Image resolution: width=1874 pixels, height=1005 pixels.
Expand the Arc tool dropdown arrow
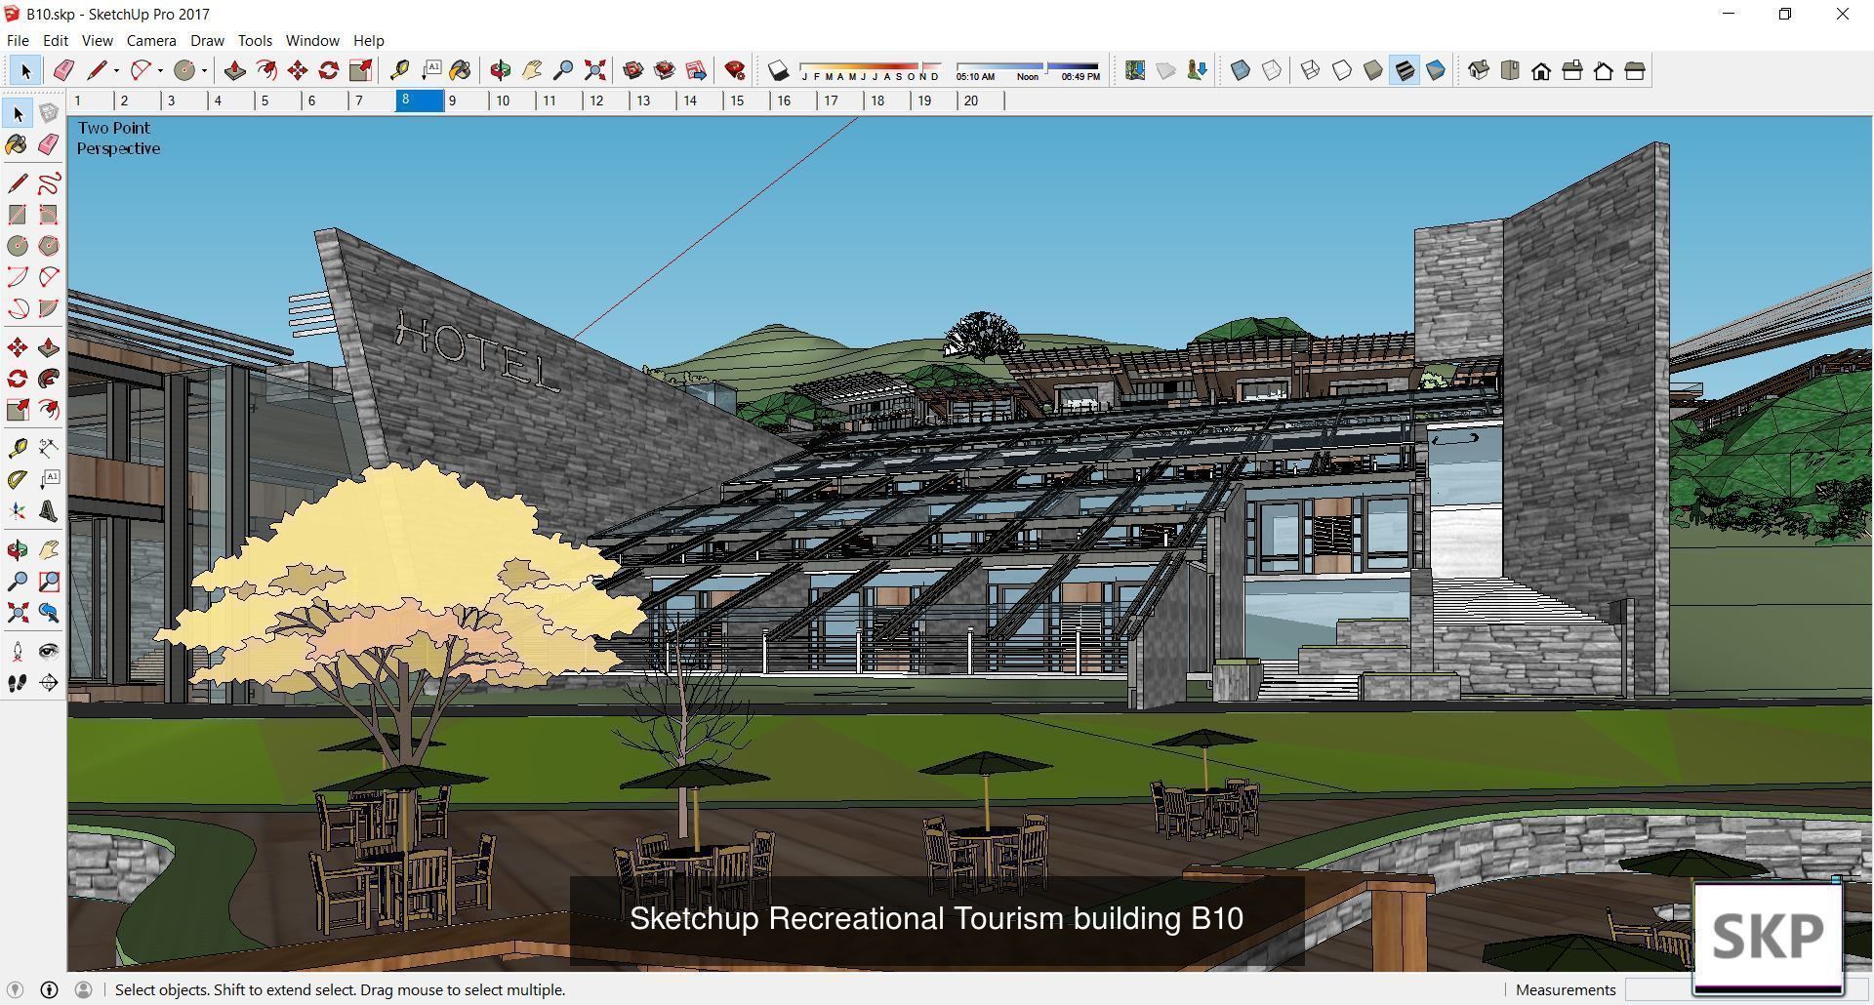coord(160,70)
